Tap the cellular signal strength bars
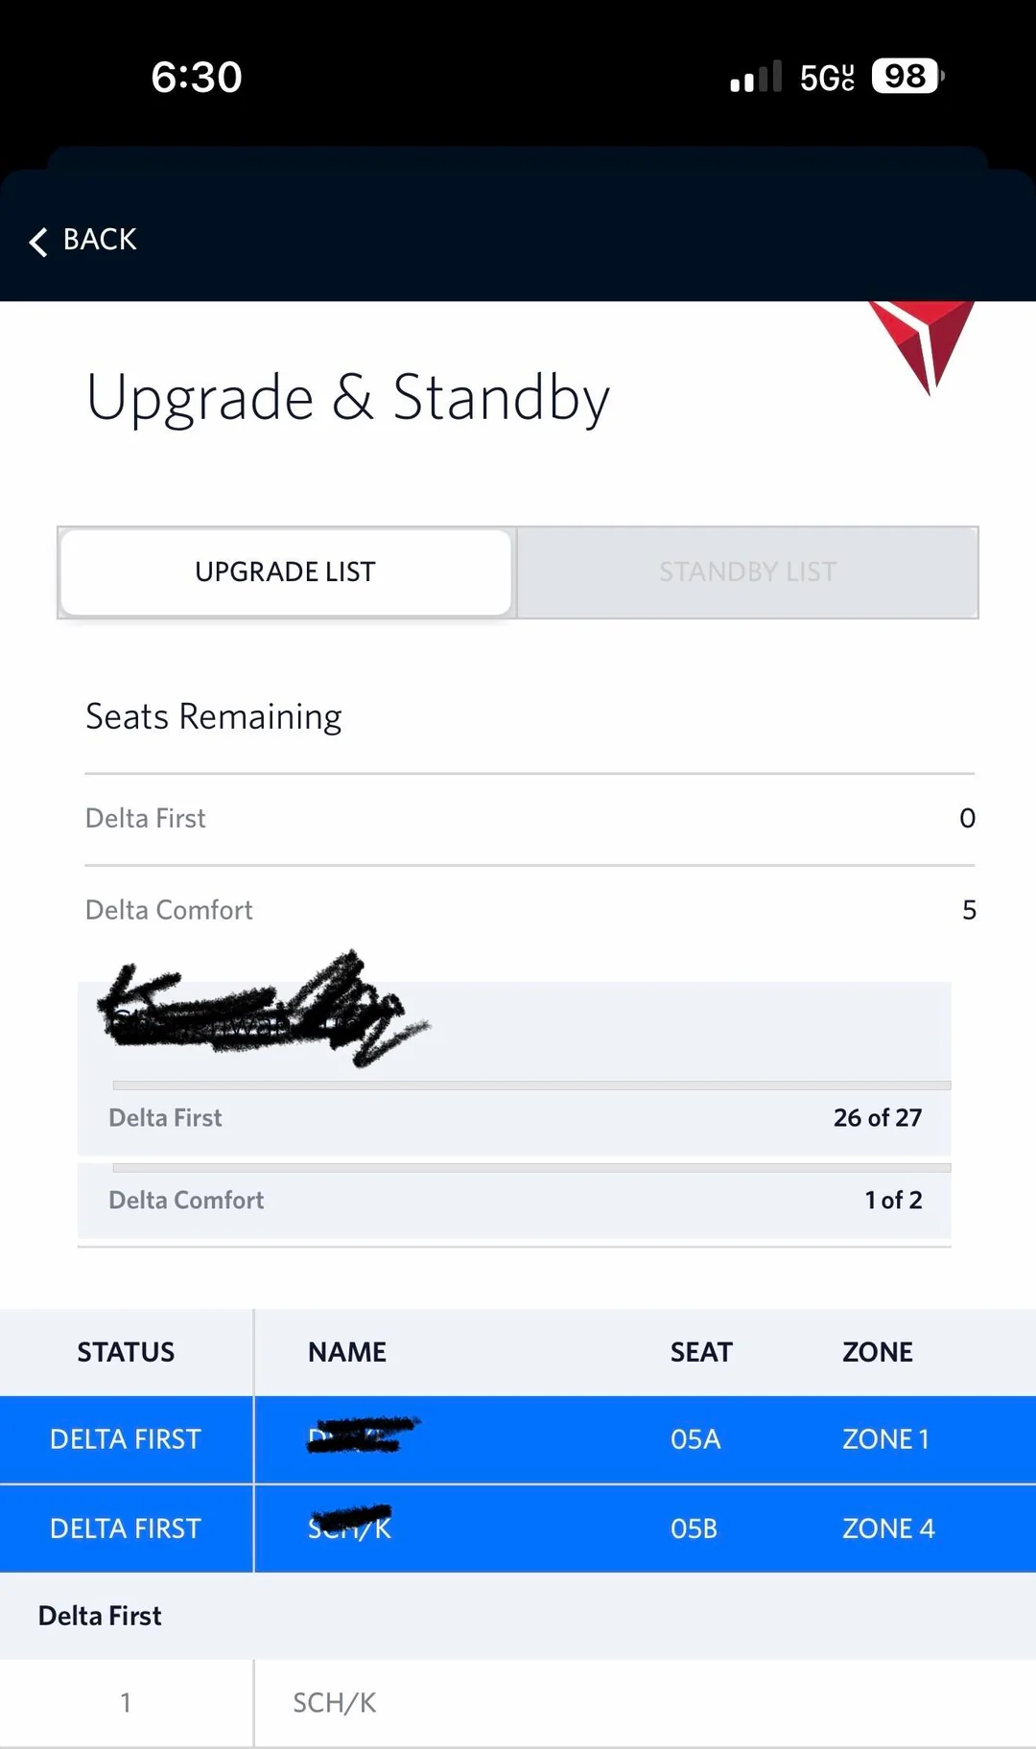 coord(756,77)
